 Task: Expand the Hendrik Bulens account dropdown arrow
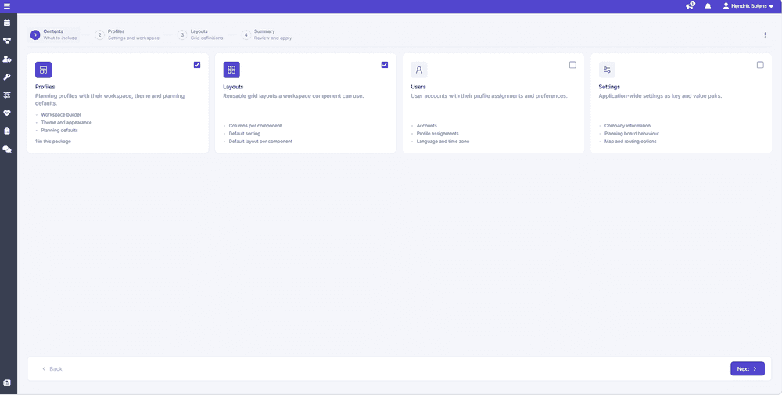click(771, 6)
